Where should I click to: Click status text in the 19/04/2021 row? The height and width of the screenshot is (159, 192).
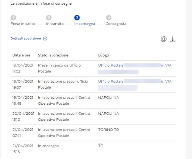[64, 100]
